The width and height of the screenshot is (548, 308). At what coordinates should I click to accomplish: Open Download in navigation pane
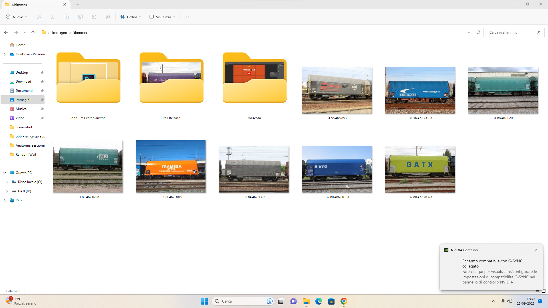click(x=23, y=82)
